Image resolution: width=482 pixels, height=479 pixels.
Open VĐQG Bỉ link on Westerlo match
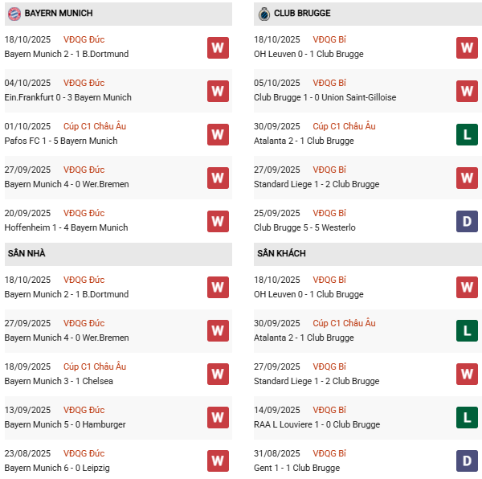[x=329, y=213]
